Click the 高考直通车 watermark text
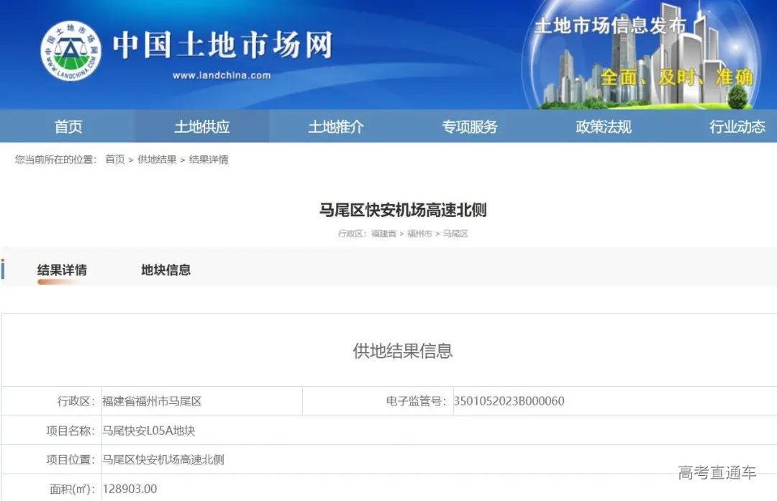 (715, 472)
